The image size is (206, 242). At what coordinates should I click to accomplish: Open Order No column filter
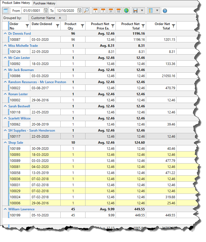[27, 26]
